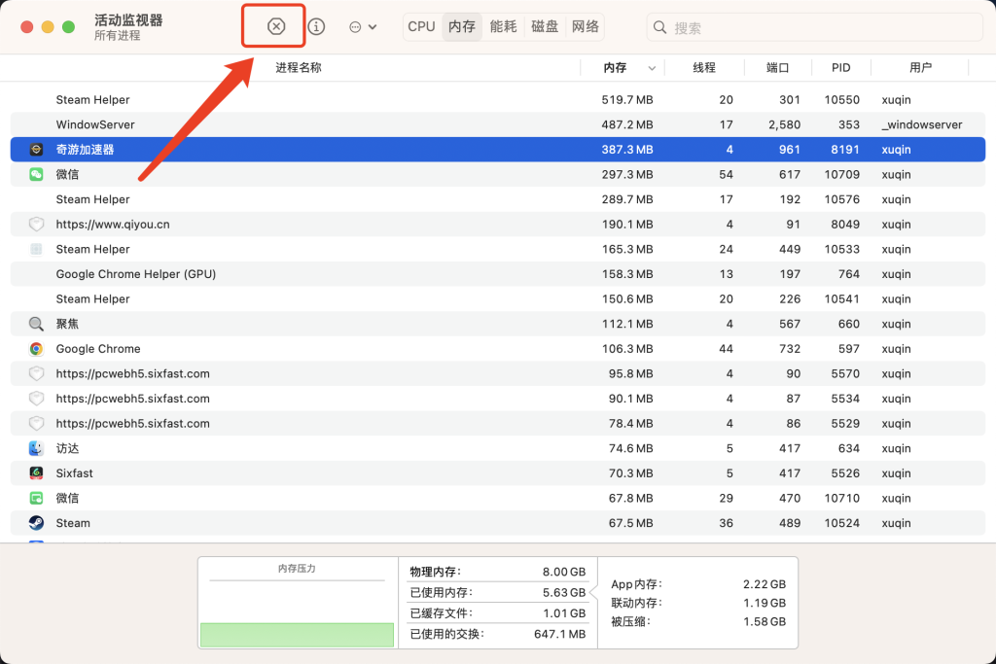The width and height of the screenshot is (996, 664).
Task: Click the 微信 icon with 67.8 MB
Action: point(36,498)
